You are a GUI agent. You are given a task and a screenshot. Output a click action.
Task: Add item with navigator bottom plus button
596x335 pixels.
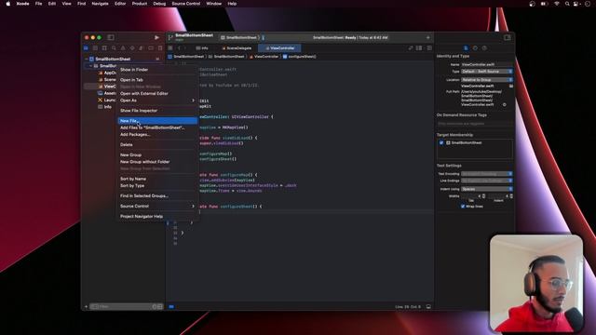[x=86, y=306]
